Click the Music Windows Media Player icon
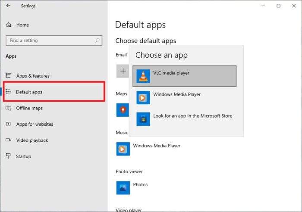This screenshot has width=302, height=212. [123, 149]
